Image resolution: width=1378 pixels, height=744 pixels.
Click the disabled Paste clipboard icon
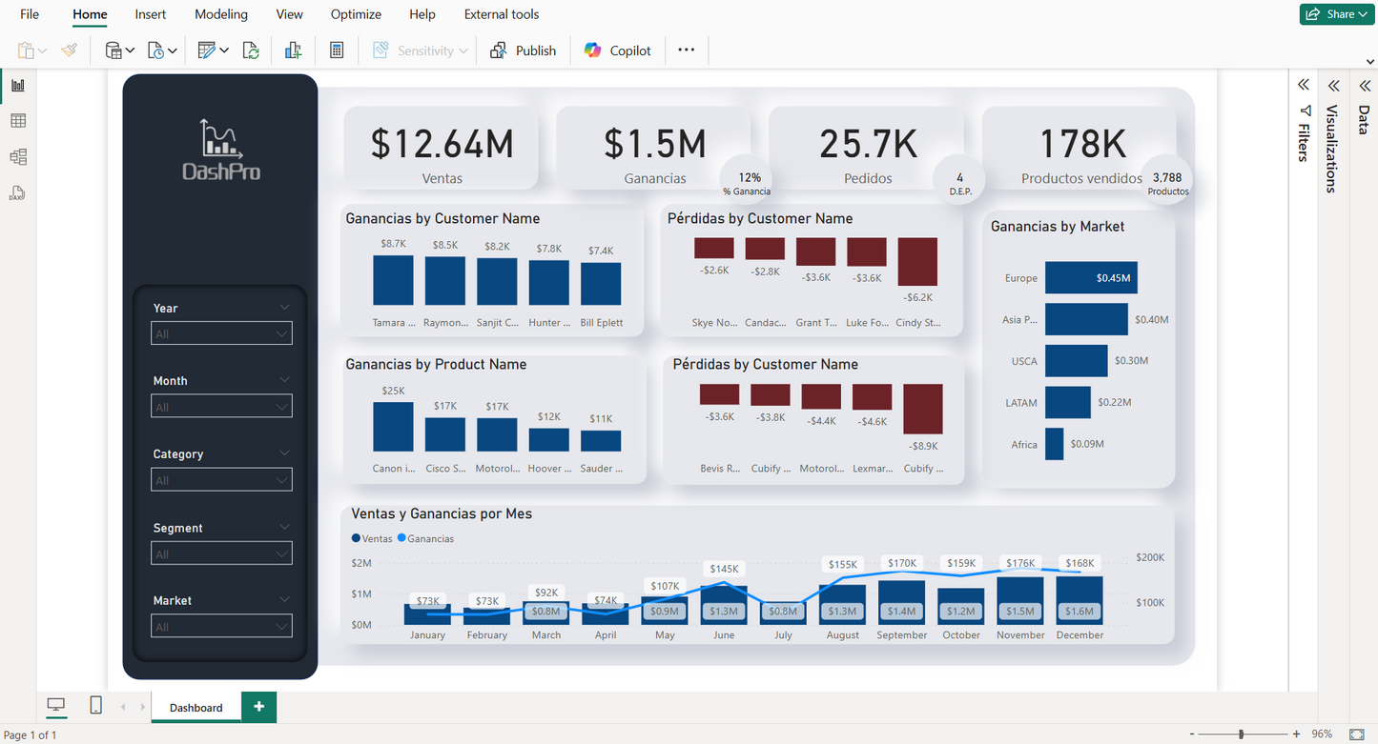coord(26,50)
